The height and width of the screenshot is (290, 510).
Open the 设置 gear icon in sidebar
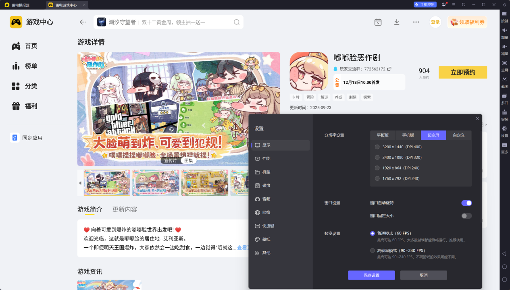click(x=504, y=128)
